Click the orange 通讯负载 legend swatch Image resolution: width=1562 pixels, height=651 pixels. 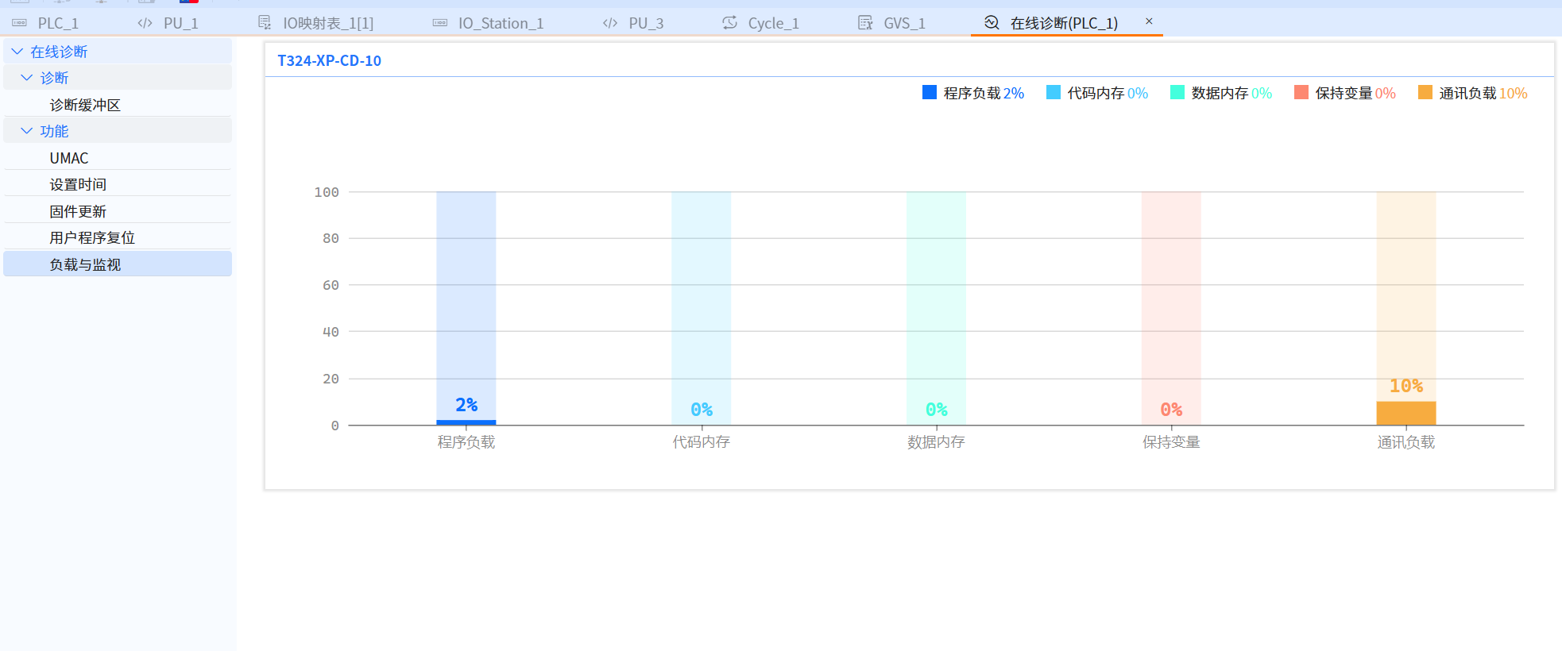(x=1425, y=93)
